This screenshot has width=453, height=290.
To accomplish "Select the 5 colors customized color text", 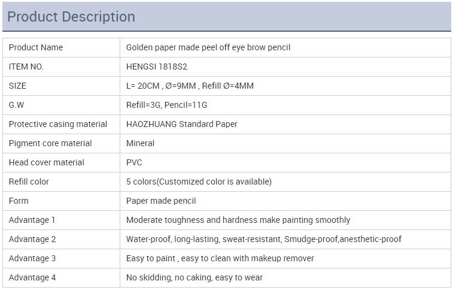I will coord(199,182).
